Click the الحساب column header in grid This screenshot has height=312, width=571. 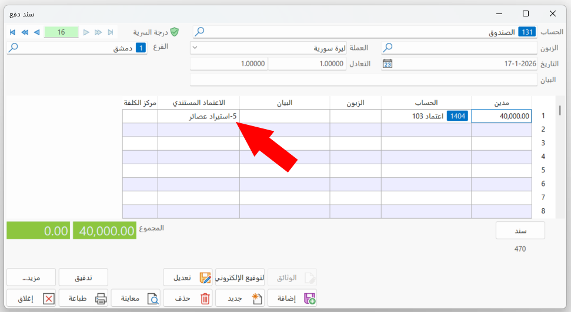(426, 103)
